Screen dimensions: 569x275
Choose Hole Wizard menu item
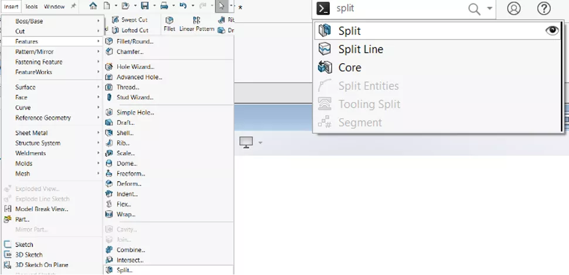[x=168, y=67]
